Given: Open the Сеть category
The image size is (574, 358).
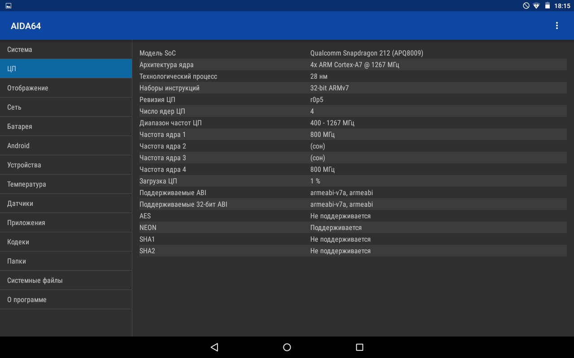Looking at the screenshot, I should [66, 107].
